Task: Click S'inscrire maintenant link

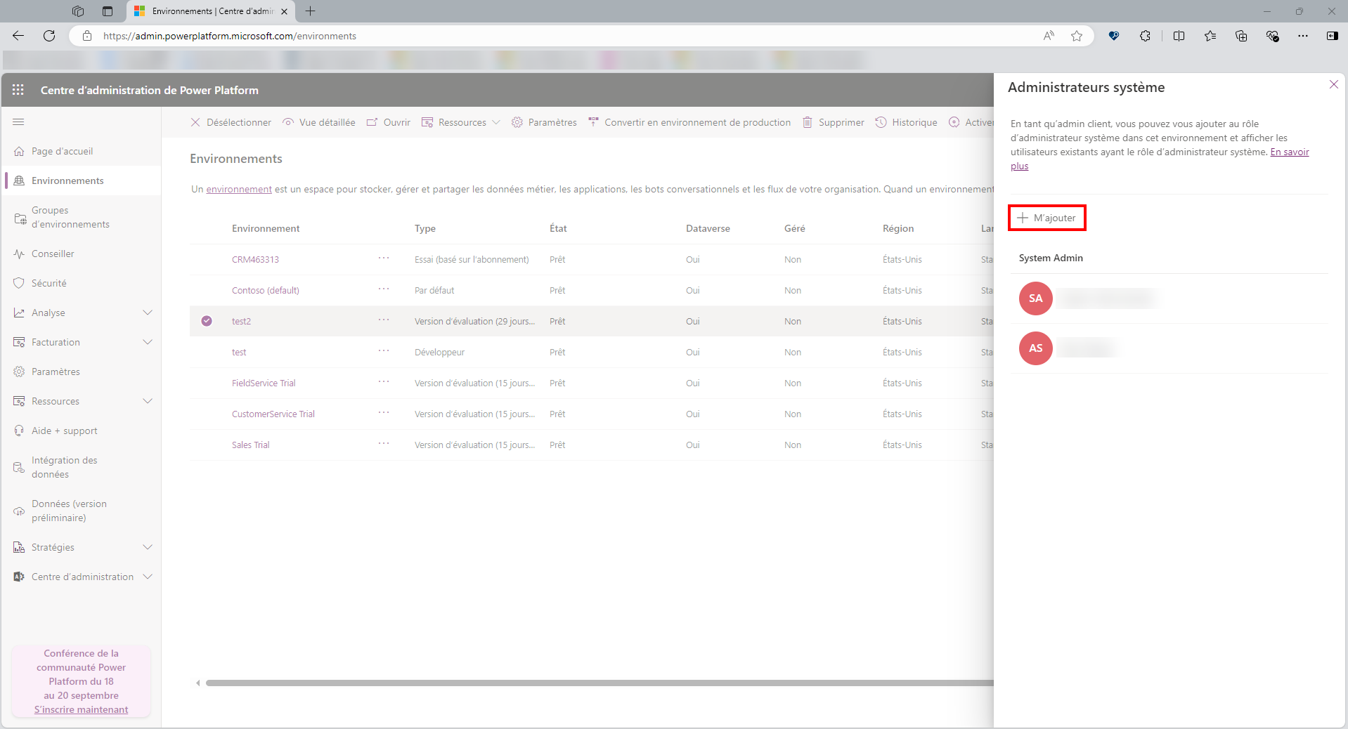Action: click(x=82, y=710)
